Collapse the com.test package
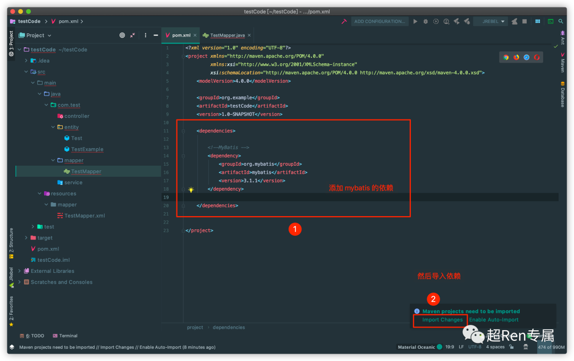This screenshot has height=361, width=574. coord(46,105)
